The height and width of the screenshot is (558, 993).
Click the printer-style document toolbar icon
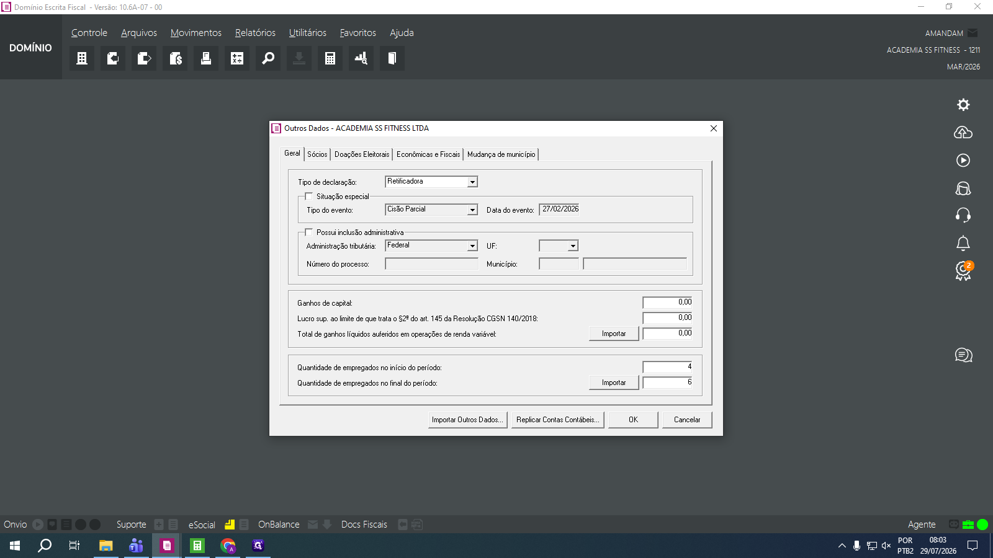[206, 58]
